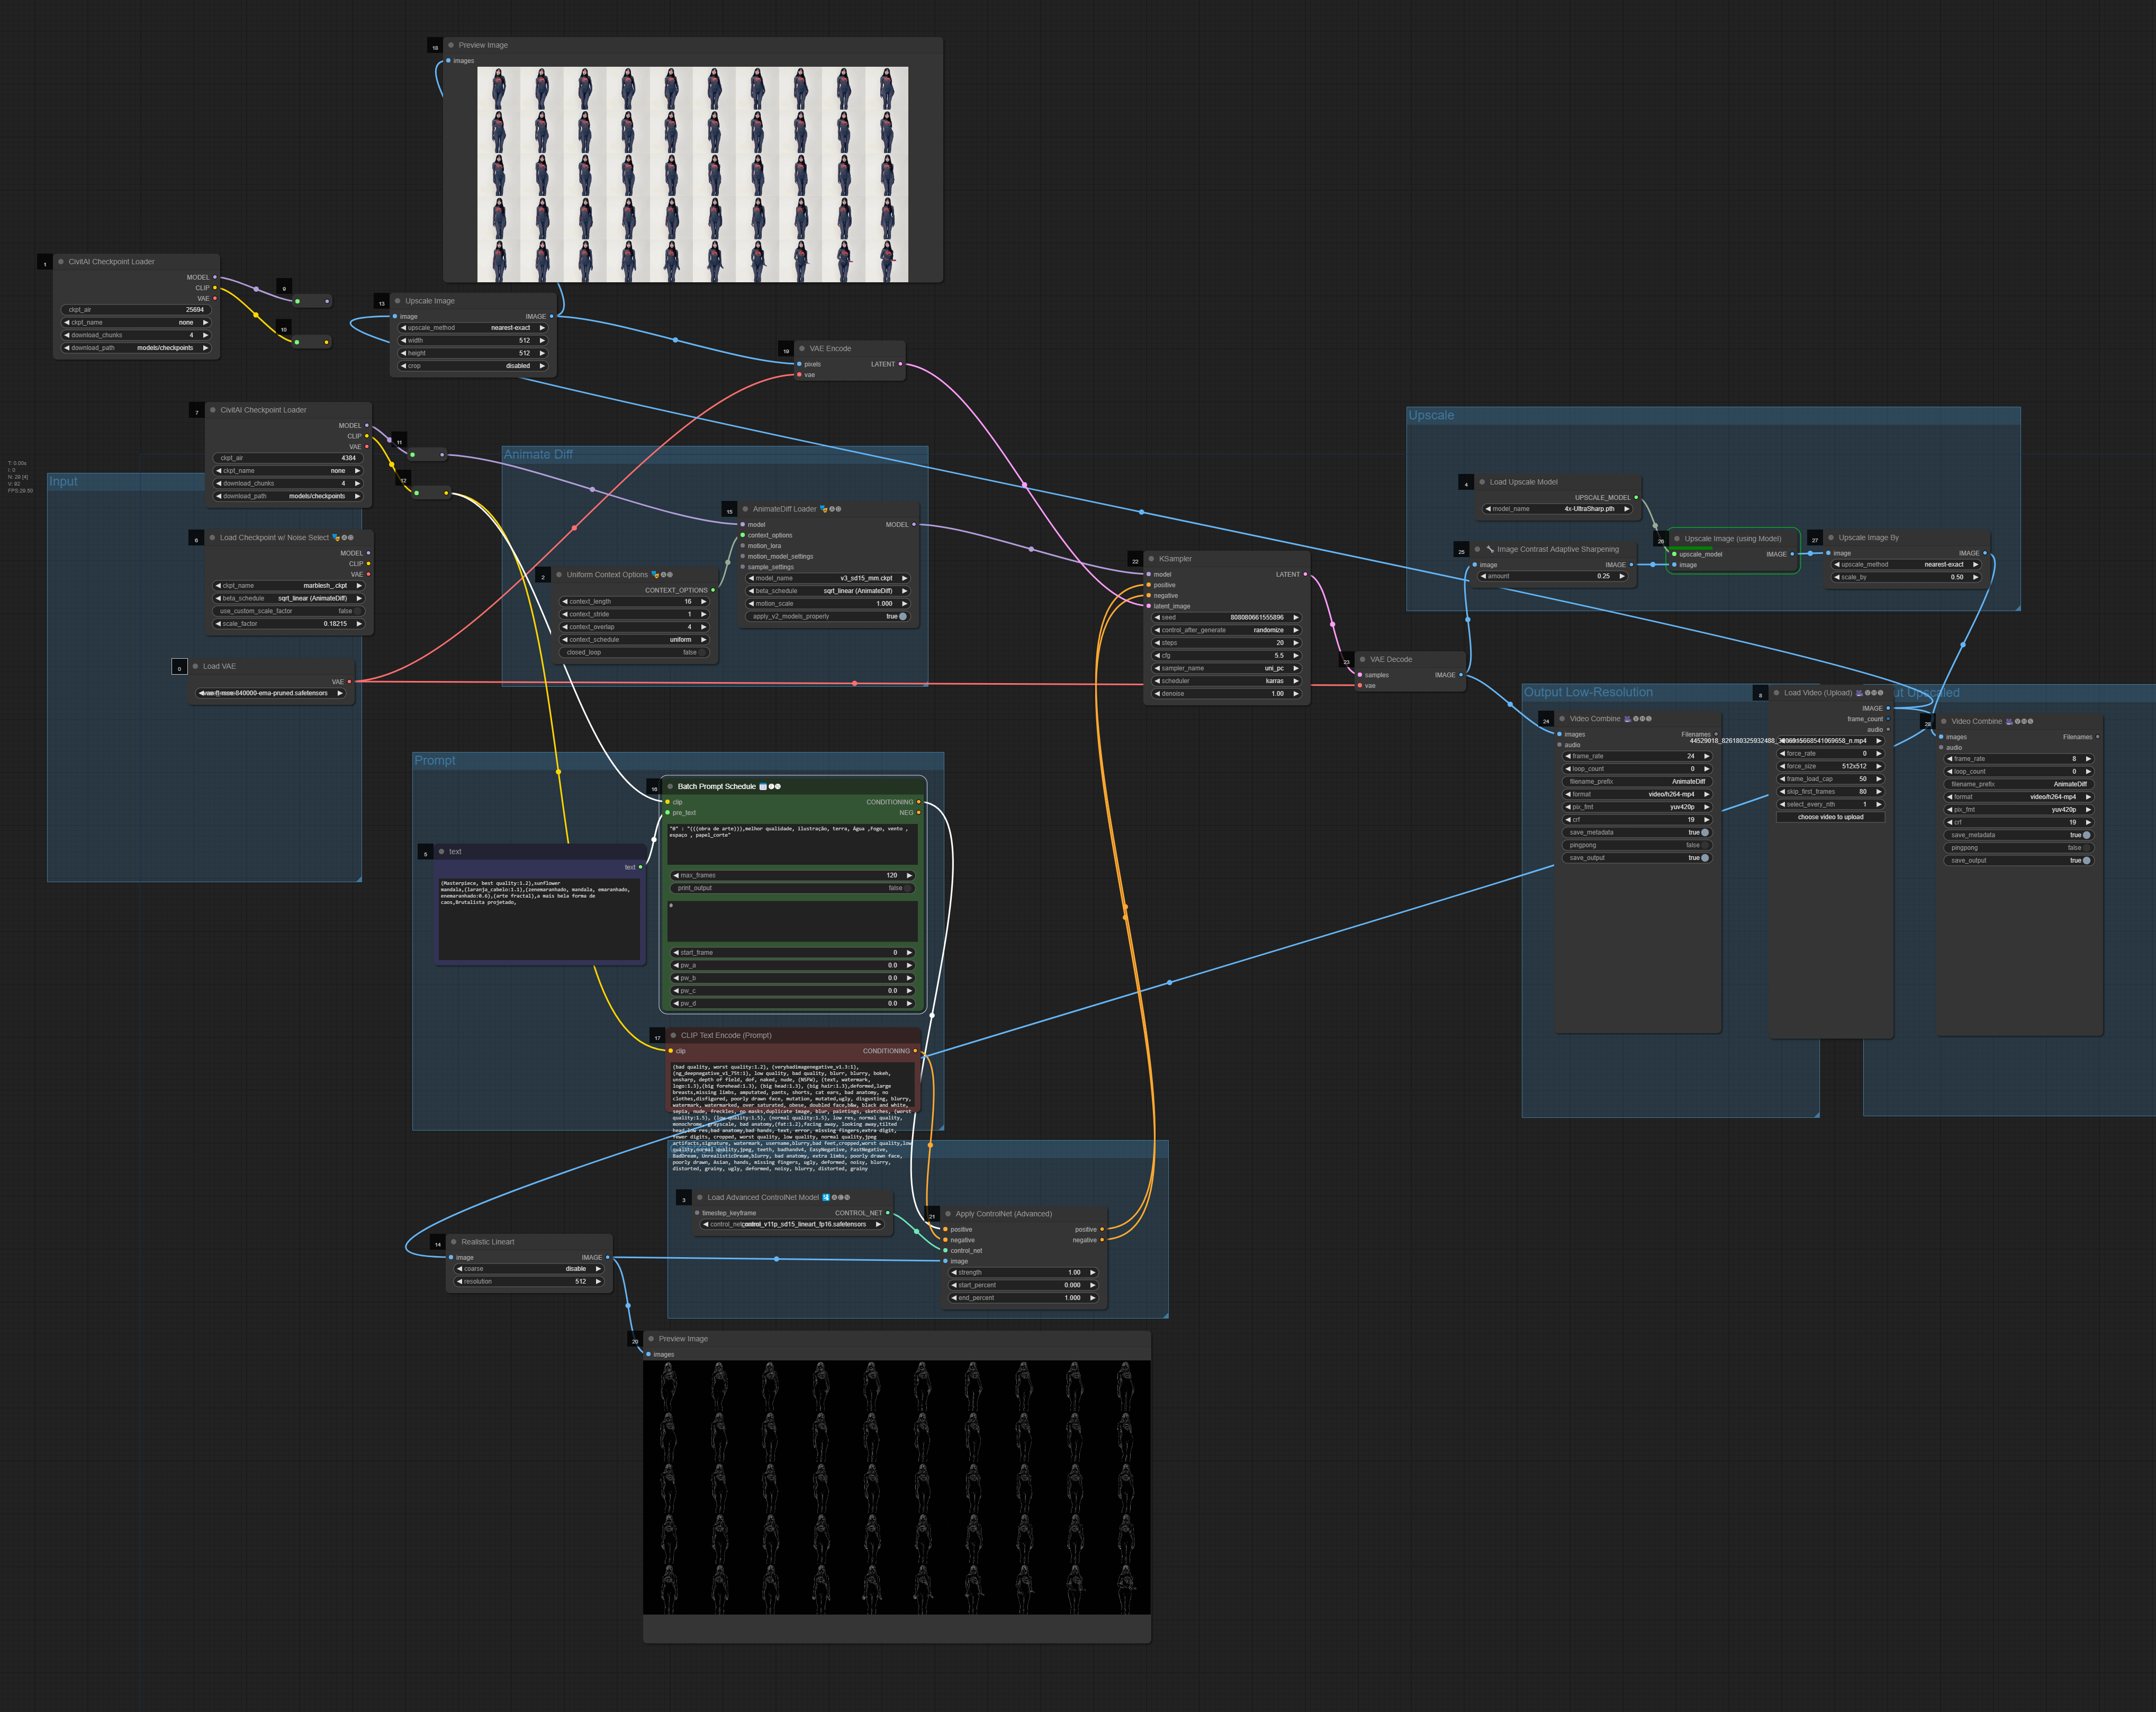Open the KSampler sampler_name dropdown

[x=1226, y=668]
